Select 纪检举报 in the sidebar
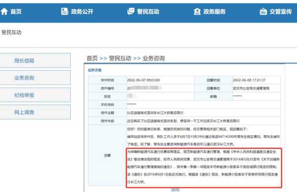This screenshot has height=192, width=297. pos(35,95)
